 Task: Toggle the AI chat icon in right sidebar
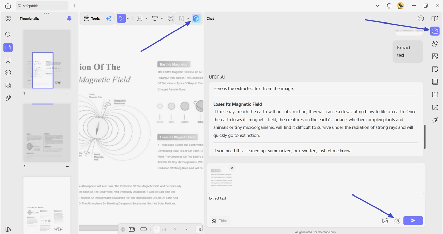click(x=435, y=31)
